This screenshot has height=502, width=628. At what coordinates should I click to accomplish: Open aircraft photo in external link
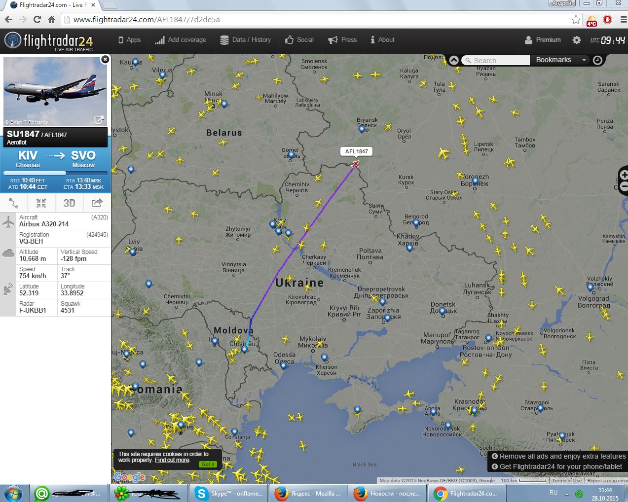(x=99, y=120)
